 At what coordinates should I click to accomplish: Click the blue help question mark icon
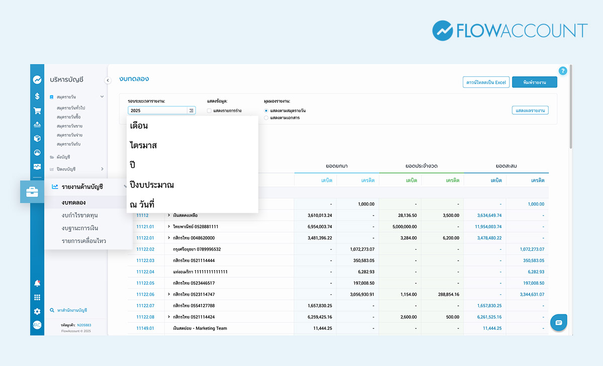pyautogui.click(x=563, y=71)
